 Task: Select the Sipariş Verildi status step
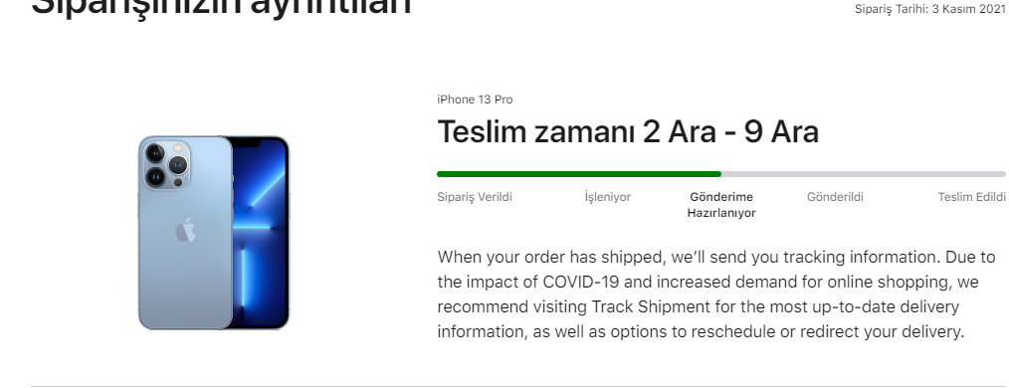[x=475, y=197]
